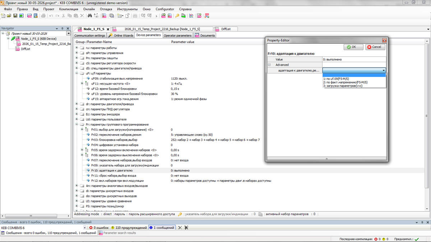
Task: Click the cut scissors icon
Action: click(x=64, y=16)
